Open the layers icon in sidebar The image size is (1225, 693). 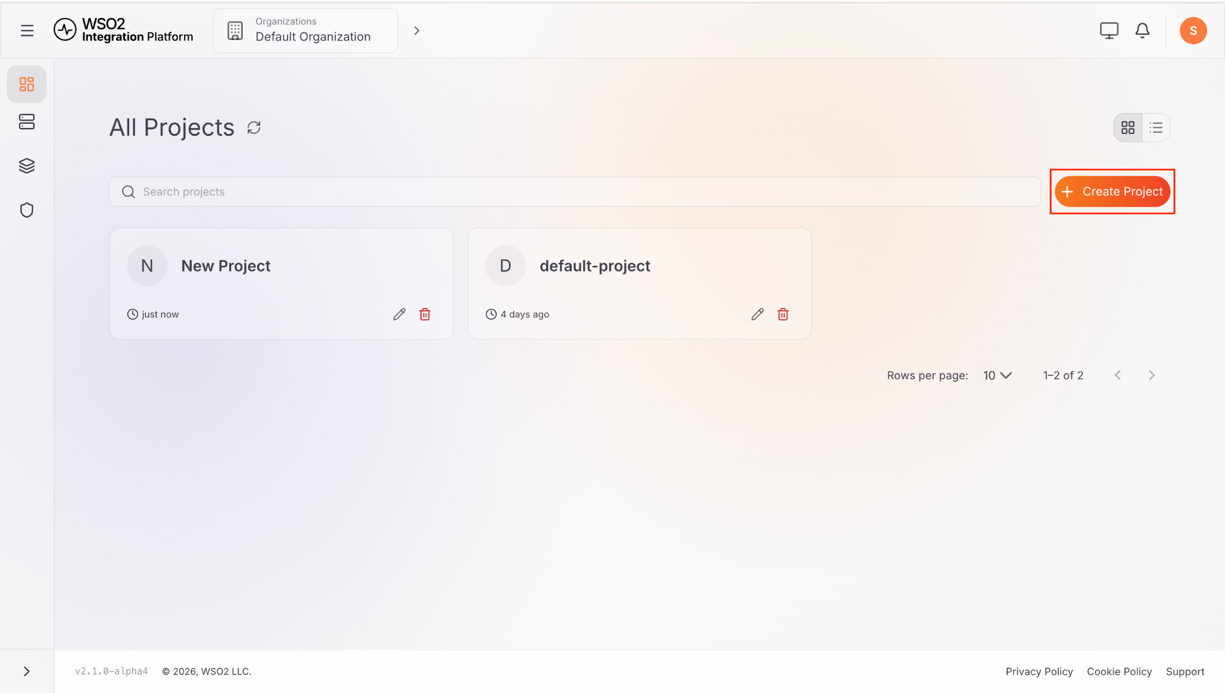pos(27,166)
